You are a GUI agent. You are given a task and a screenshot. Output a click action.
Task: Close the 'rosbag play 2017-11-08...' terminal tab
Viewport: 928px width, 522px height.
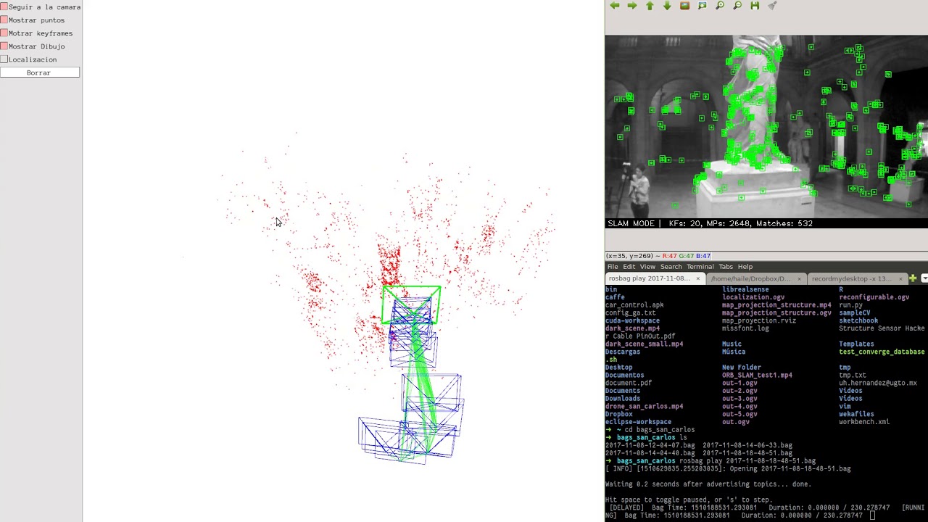click(x=697, y=278)
